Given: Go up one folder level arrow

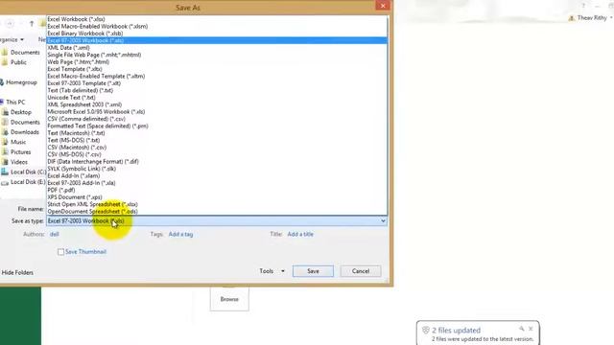Looking at the screenshot, I should point(32,24).
